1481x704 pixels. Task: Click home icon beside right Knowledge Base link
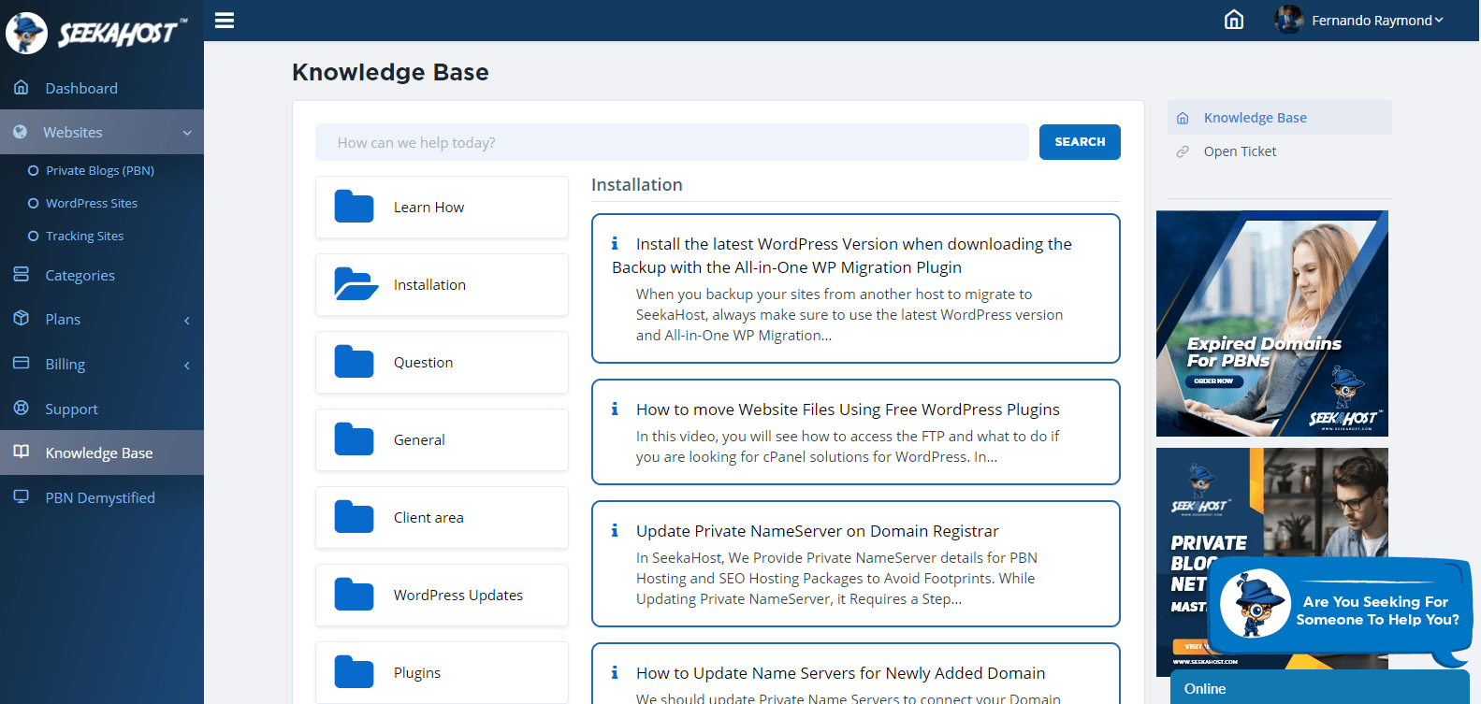1183,118
